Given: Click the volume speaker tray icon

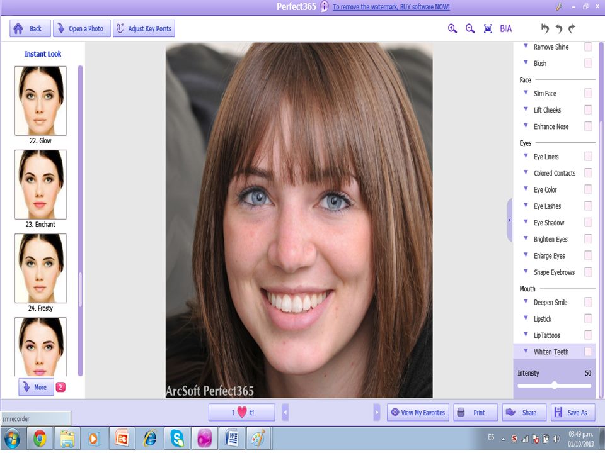Looking at the screenshot, I should [556, 439].
